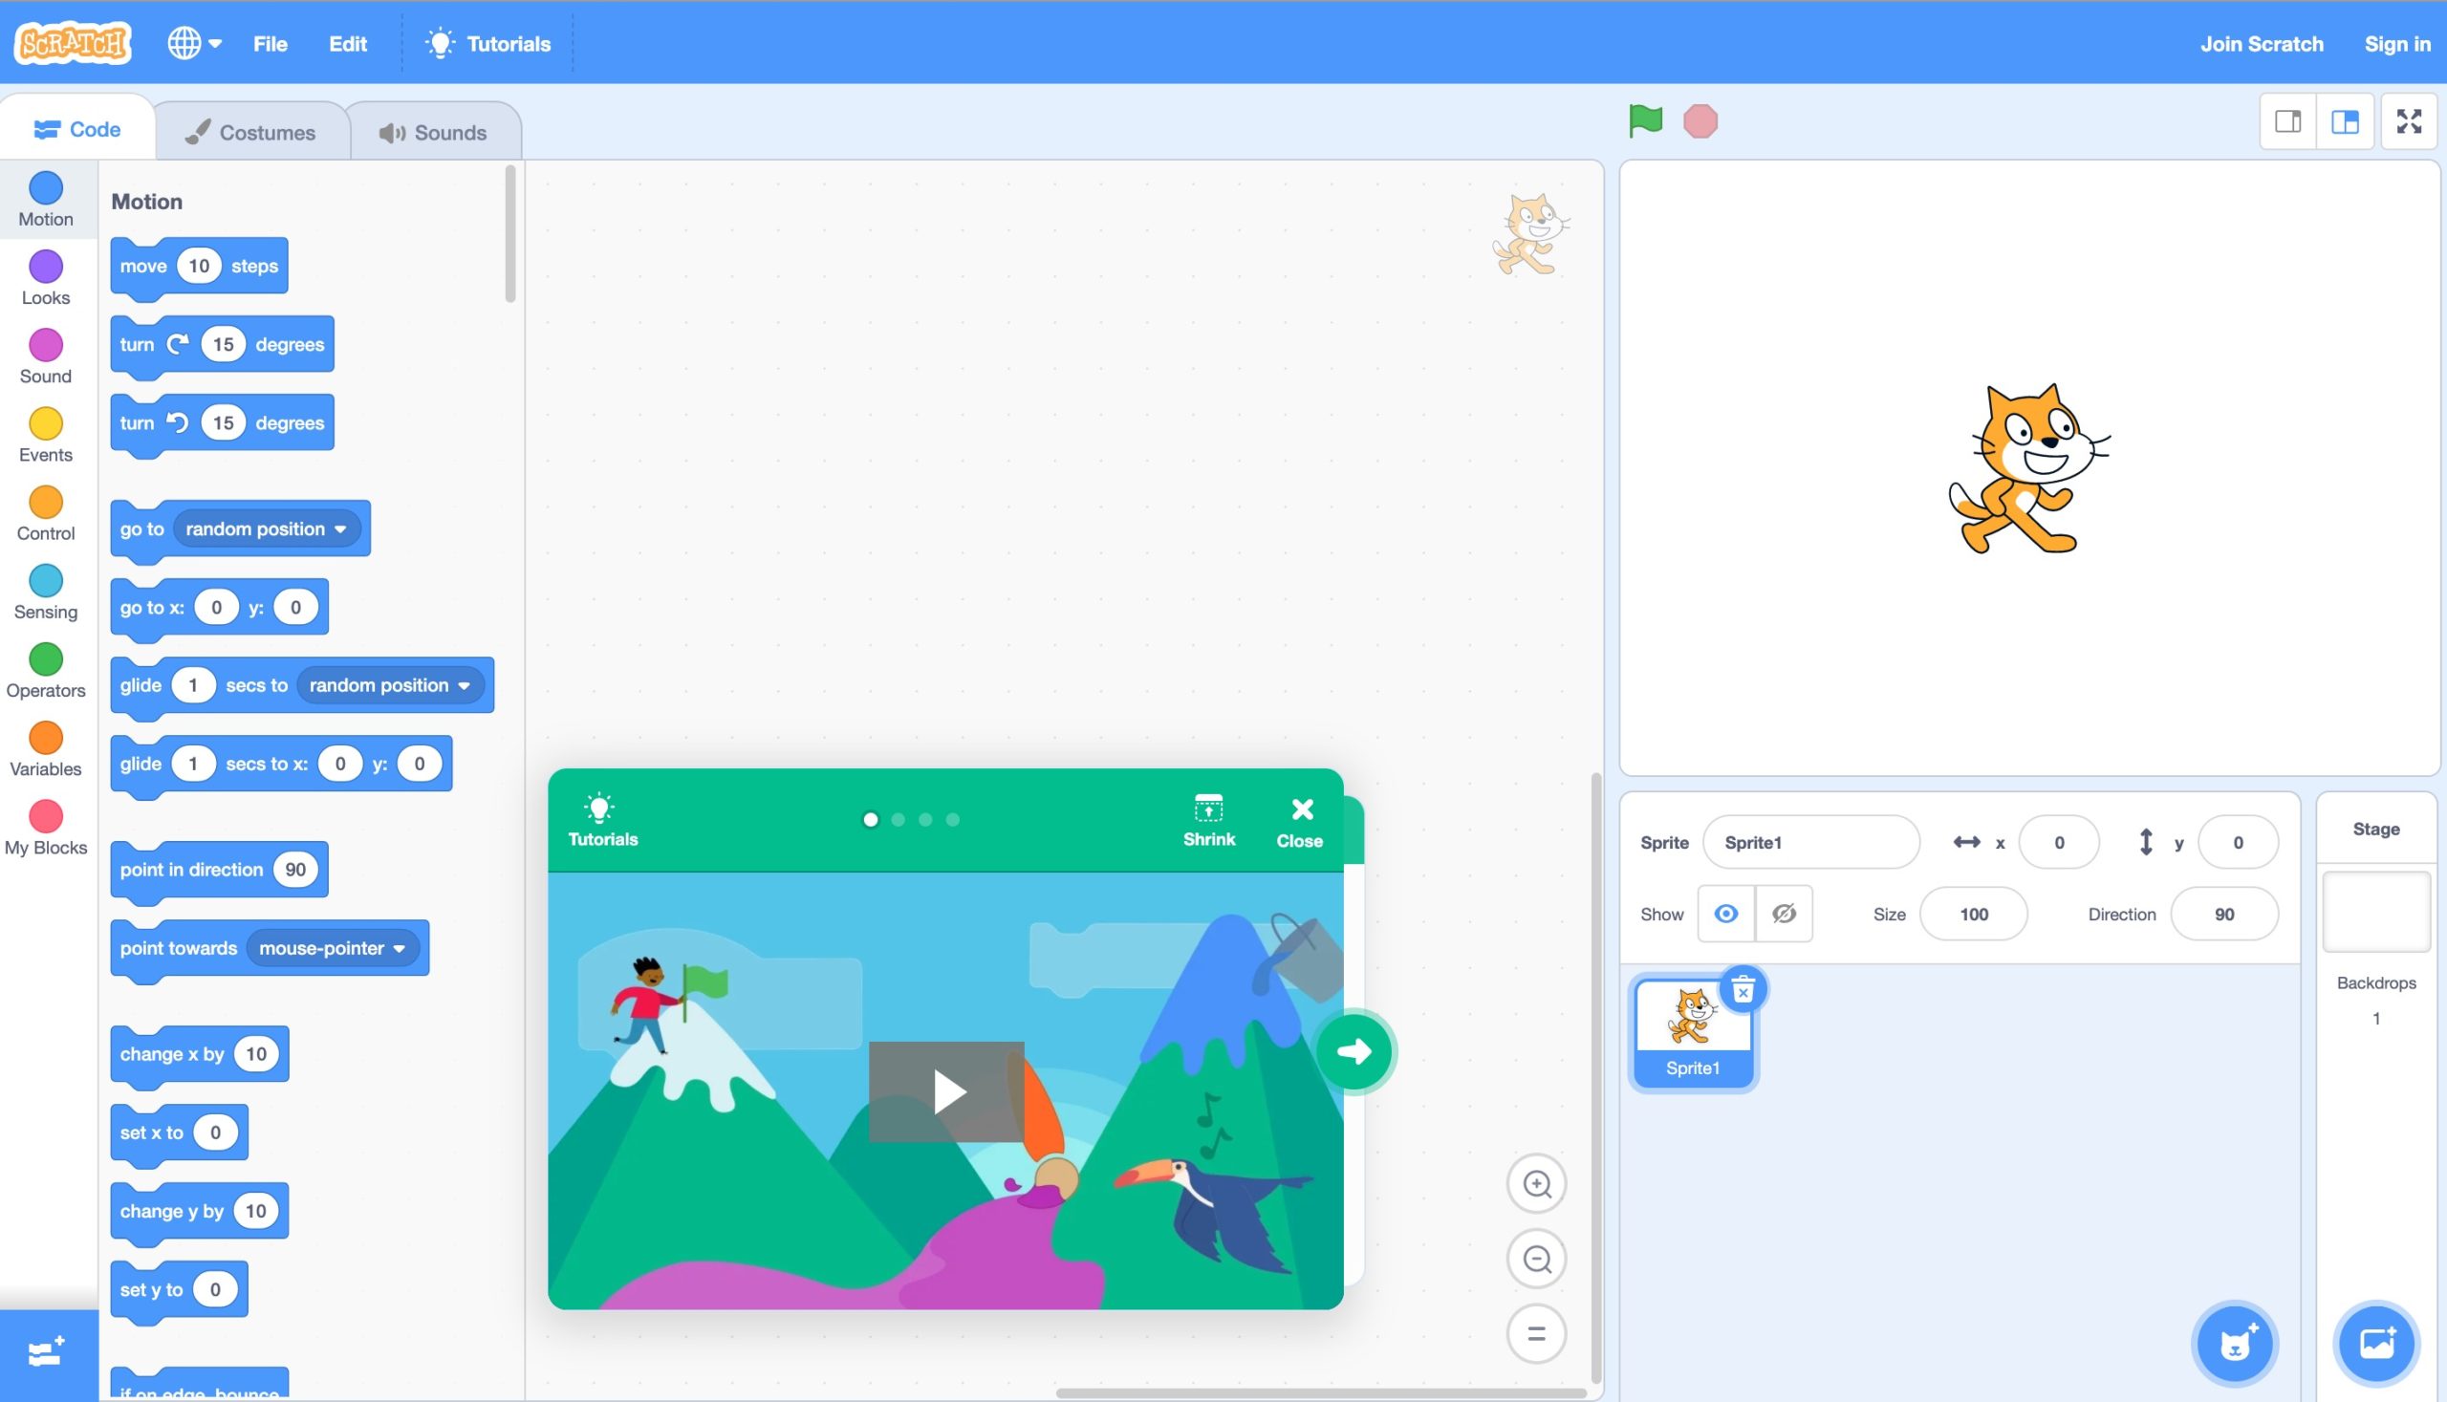Viewport: 2447px width, 1402px height.
Task: Switch to small stage layout
Action: pos(2288,121)
